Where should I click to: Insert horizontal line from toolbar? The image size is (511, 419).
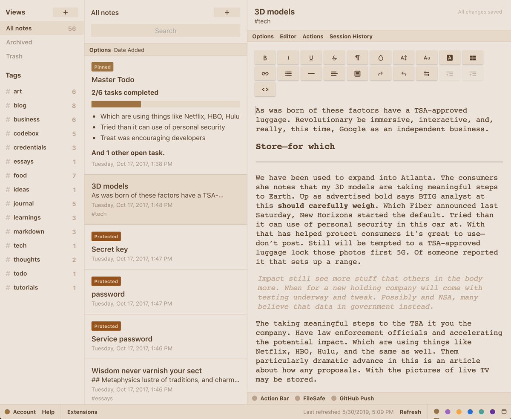(311, 74)
